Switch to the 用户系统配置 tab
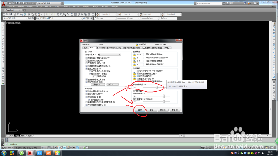This screenshot has width=278, height=156. 129,48
